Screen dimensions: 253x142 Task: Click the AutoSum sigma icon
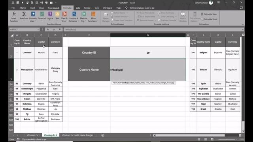(24, 14)
